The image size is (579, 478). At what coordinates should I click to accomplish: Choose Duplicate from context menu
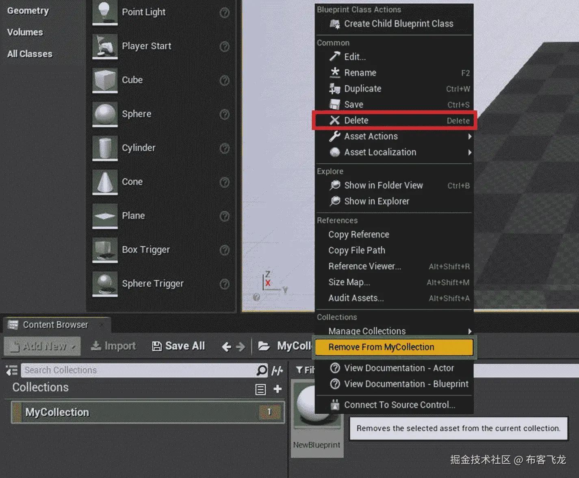coord(394,89)
